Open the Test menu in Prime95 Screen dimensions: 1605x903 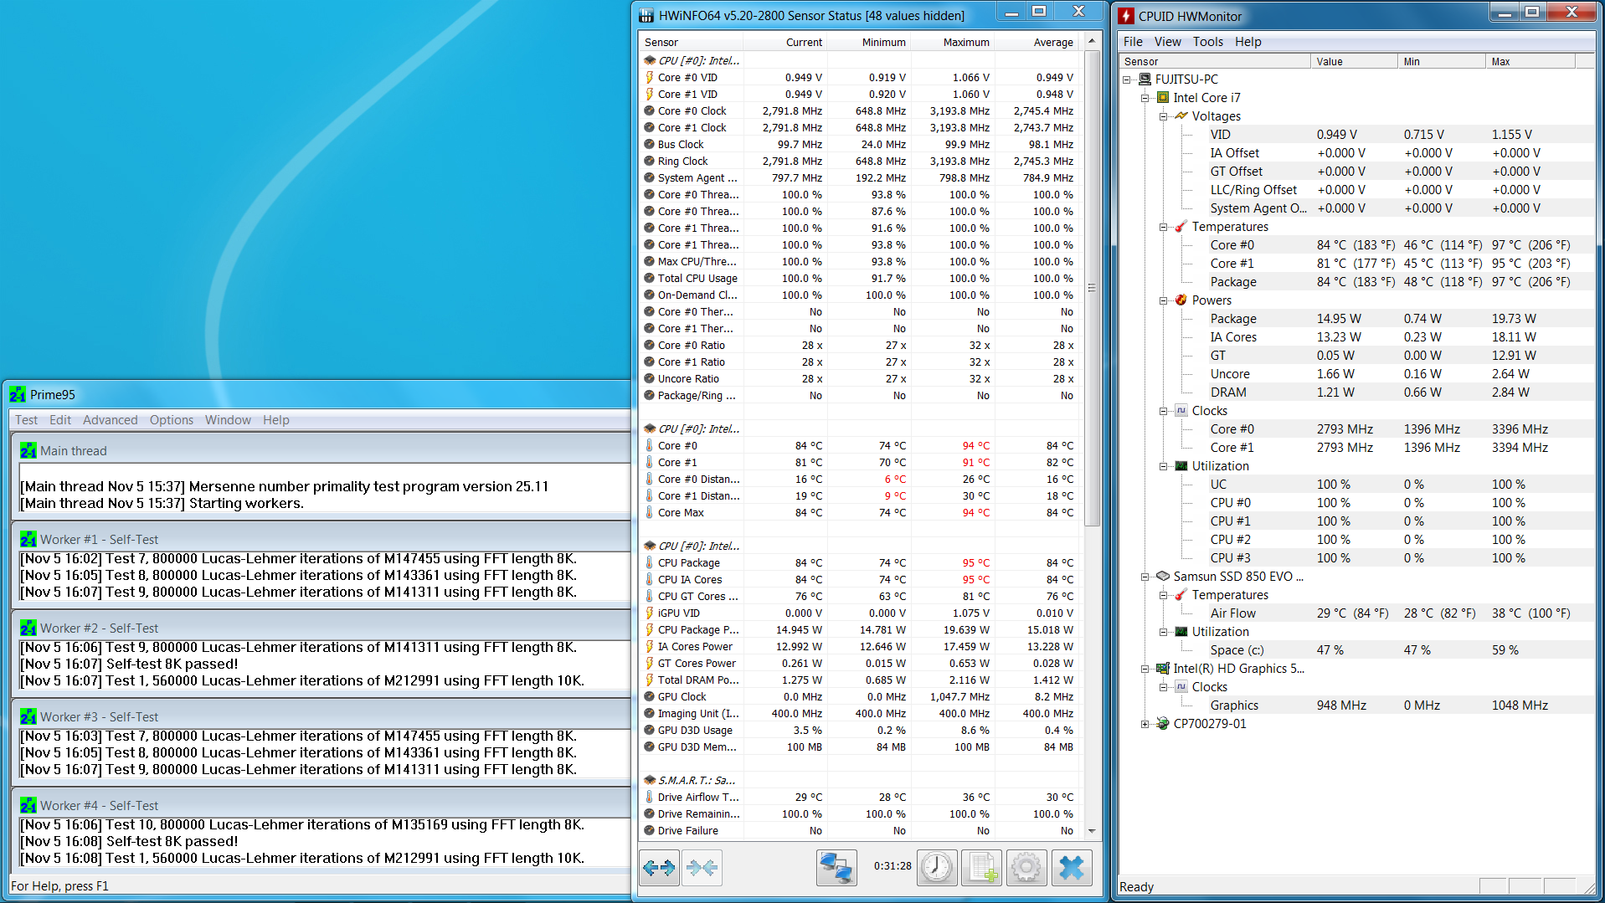(26, 420)
